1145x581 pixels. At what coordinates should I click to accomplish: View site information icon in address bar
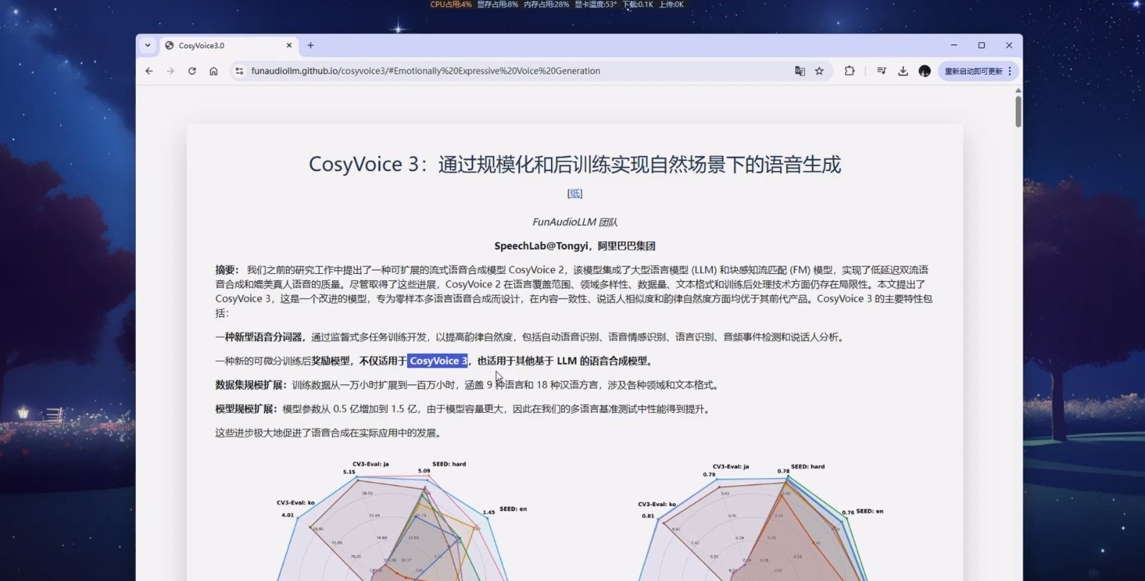(239, 71)
